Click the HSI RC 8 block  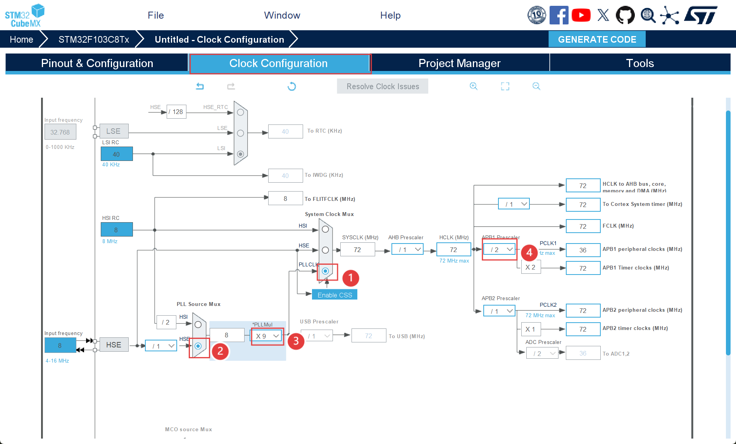pos(117,230)
